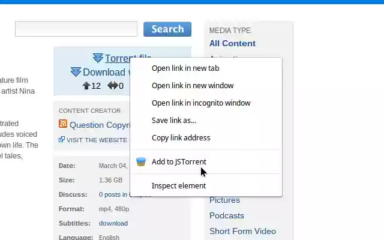Click the JSTorrent icon in context menu
This screenshot has height=240, width=384.
pyautogui.click(x=141, y=161)
